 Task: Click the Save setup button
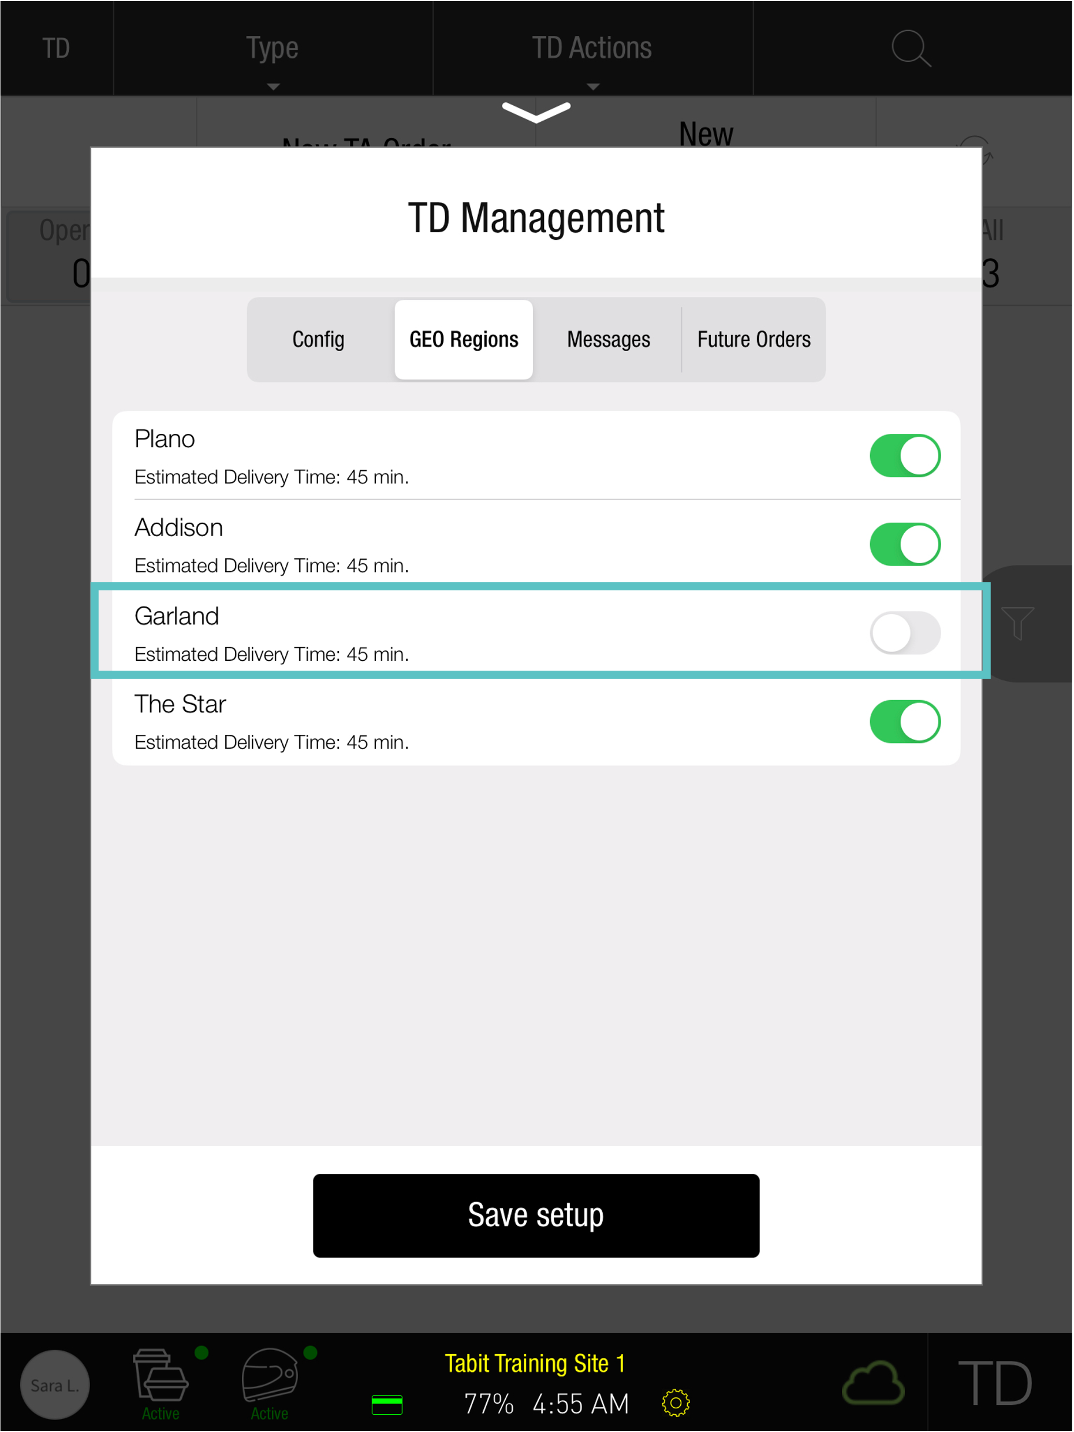[536, 1216]
